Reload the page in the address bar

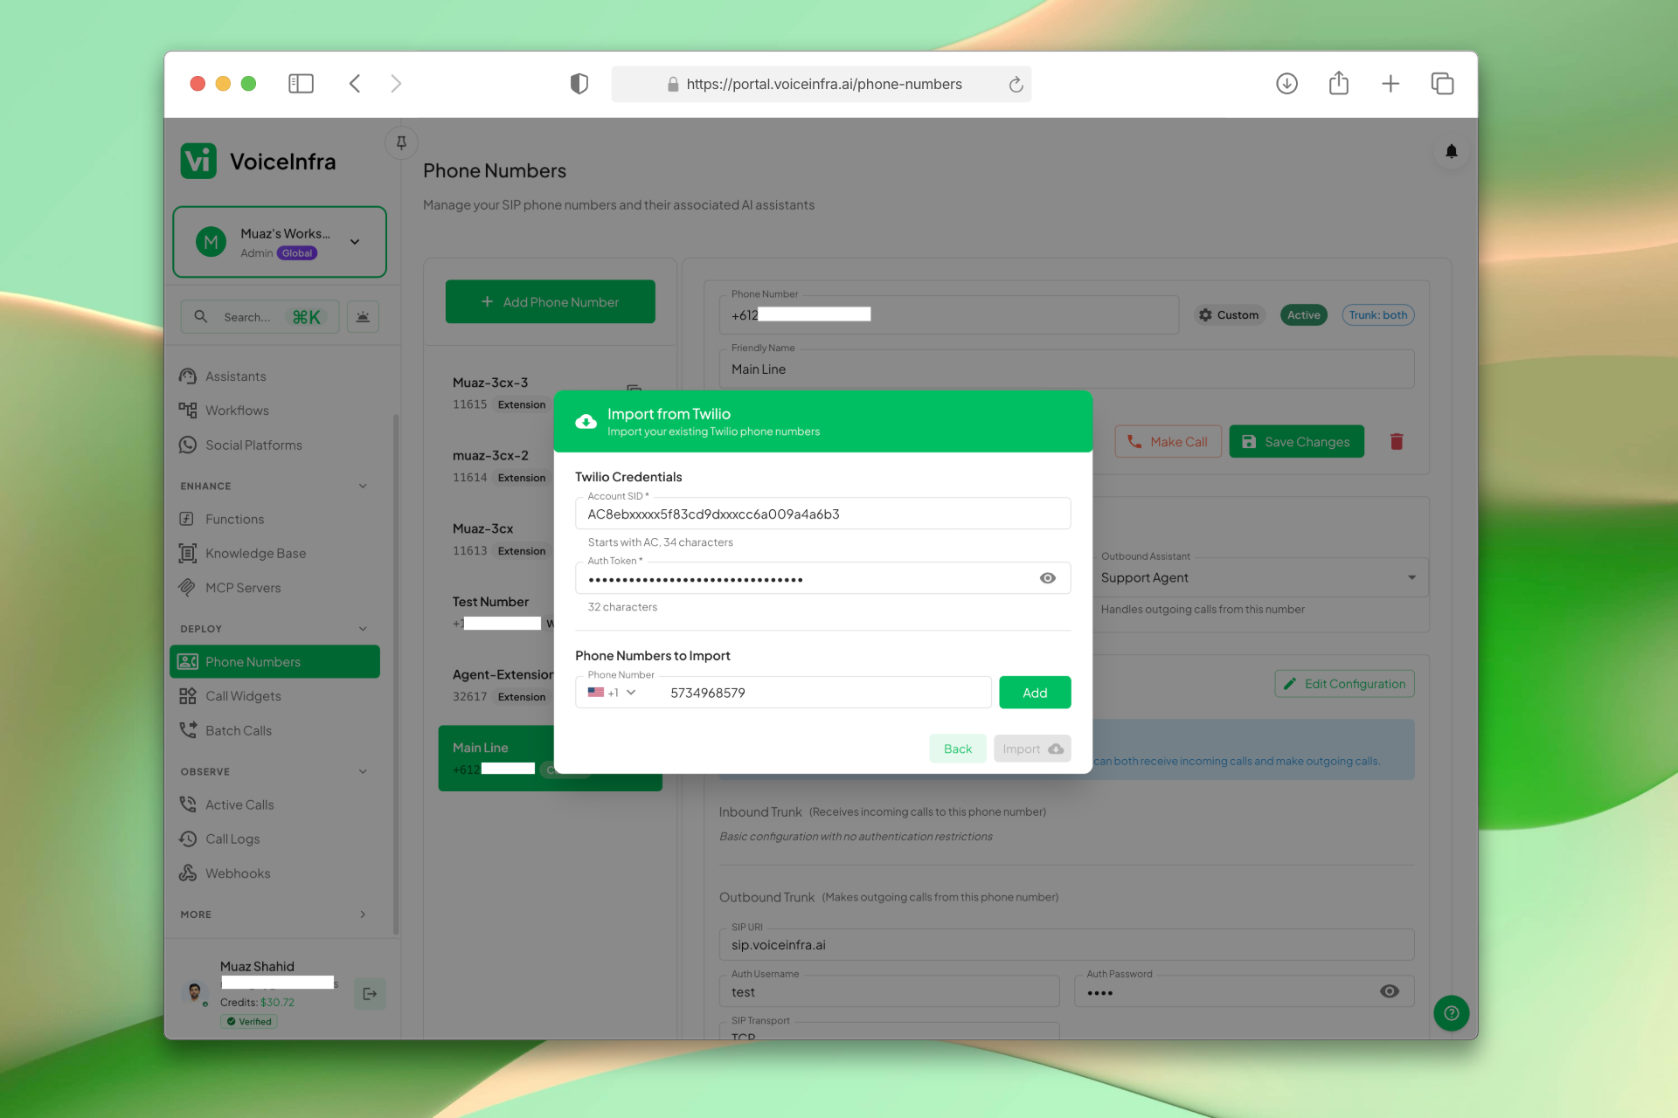pos(1016,85)
